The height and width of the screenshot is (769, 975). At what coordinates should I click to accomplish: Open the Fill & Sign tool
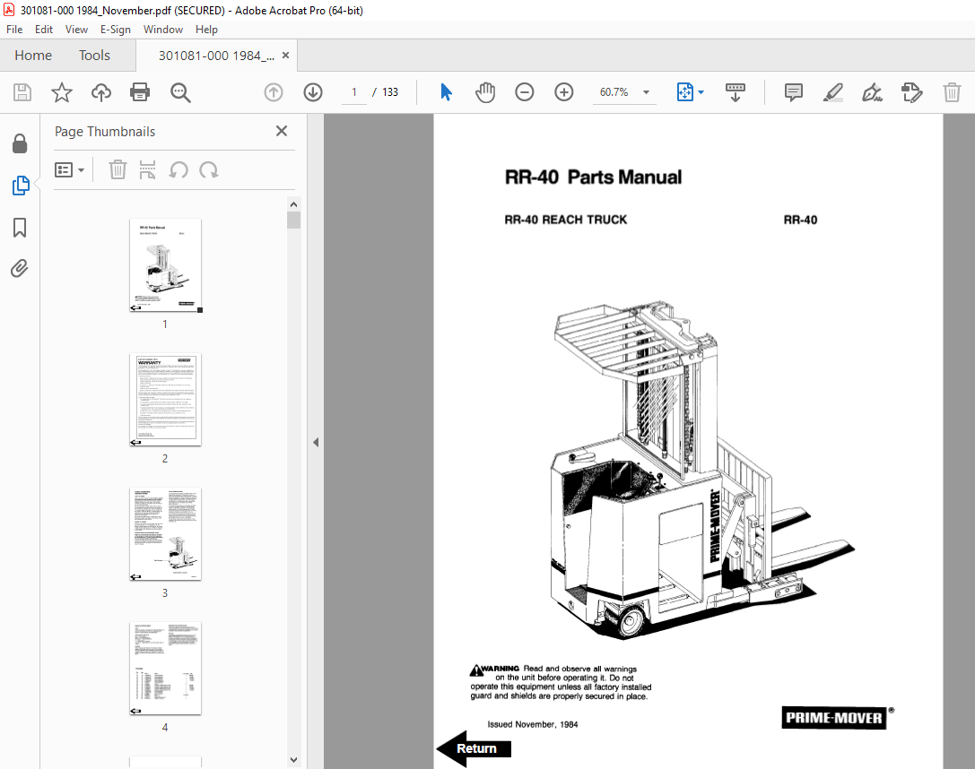pos(872,91)
